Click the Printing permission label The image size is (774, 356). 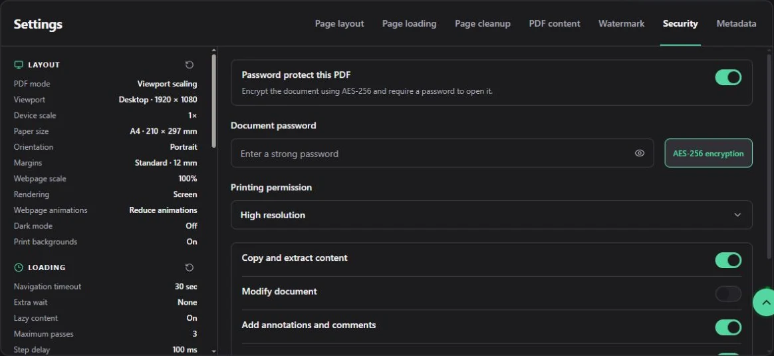(x=271, y=187)
